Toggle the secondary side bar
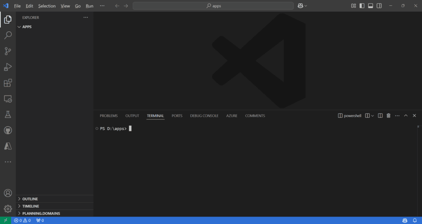The height and width of the screenshot is (224, 422). coord(379,6)
